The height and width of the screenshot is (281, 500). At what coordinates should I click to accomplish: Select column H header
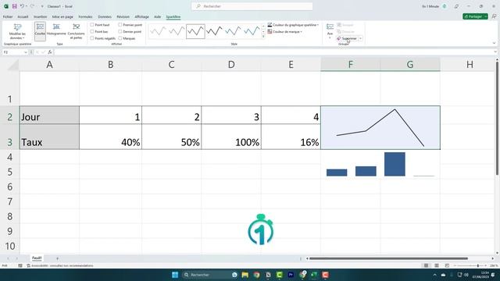tap(470, 65)
